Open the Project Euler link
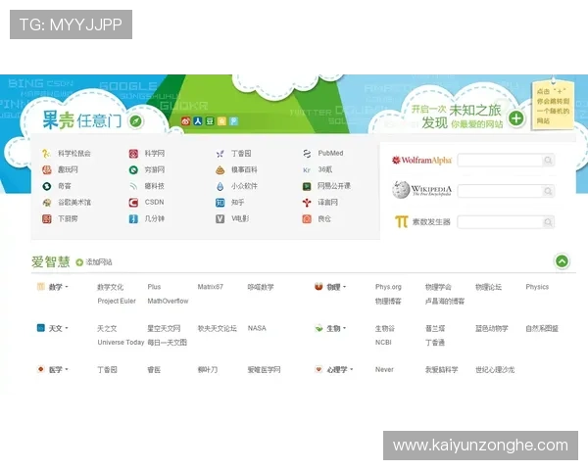 point(117,301)
